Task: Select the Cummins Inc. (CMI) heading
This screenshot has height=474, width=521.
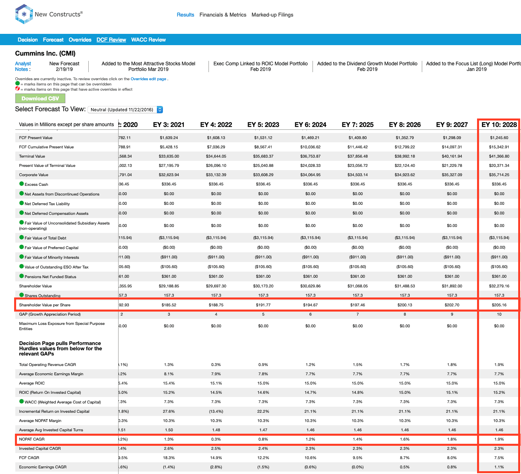Action: point(45,54)
